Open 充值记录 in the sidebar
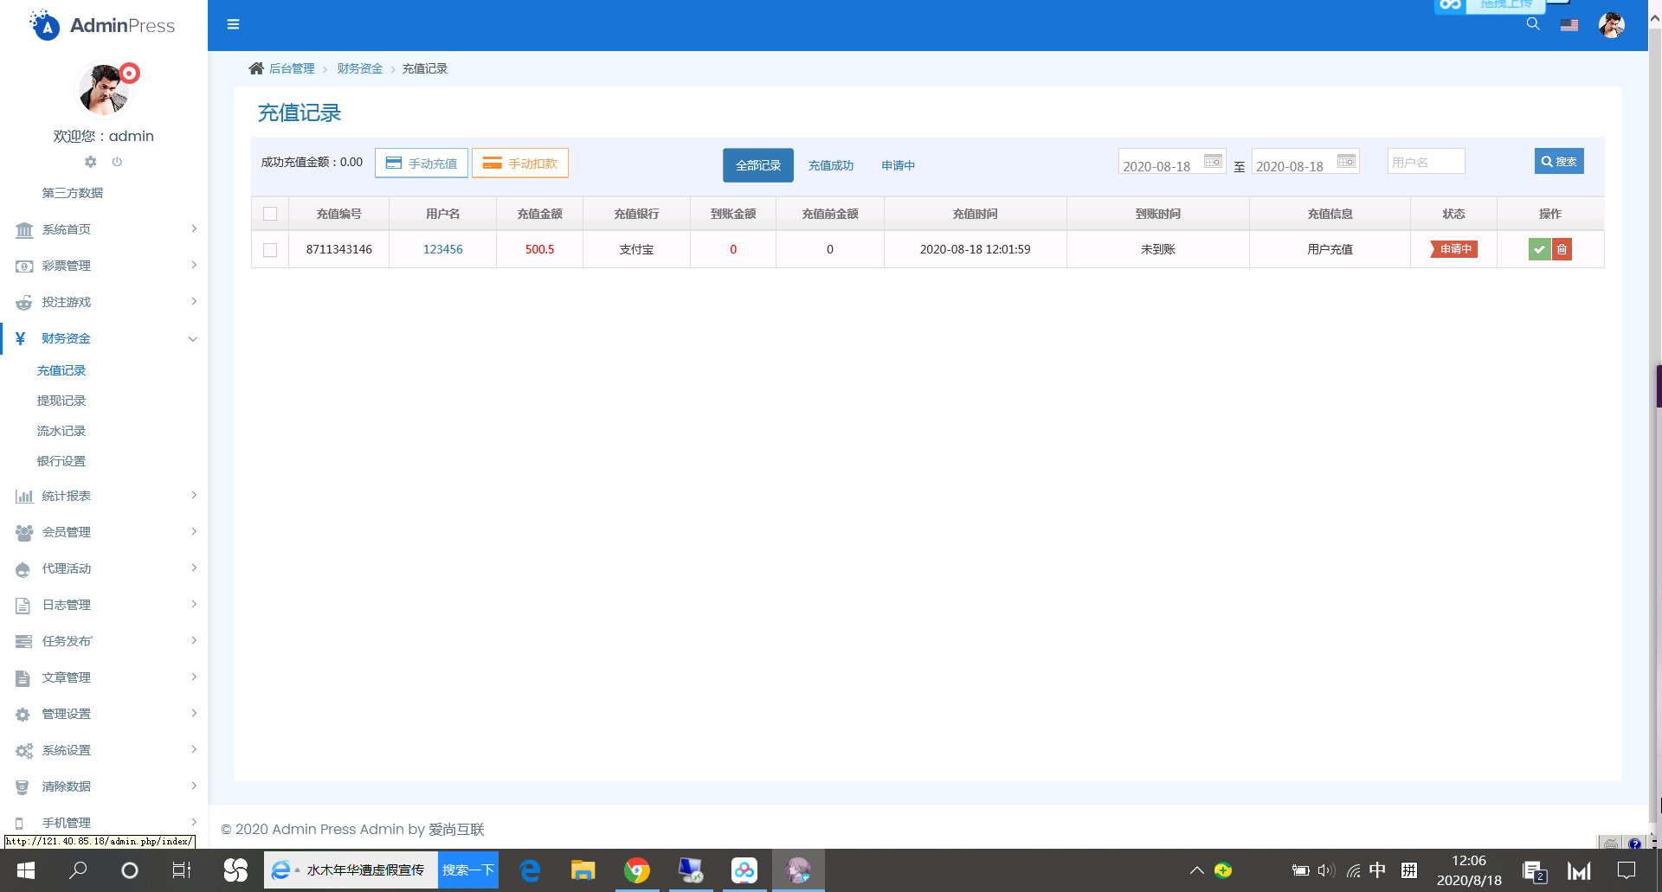Image resolution: width=1662 pixels, height=892 pixels. [61, 370]
